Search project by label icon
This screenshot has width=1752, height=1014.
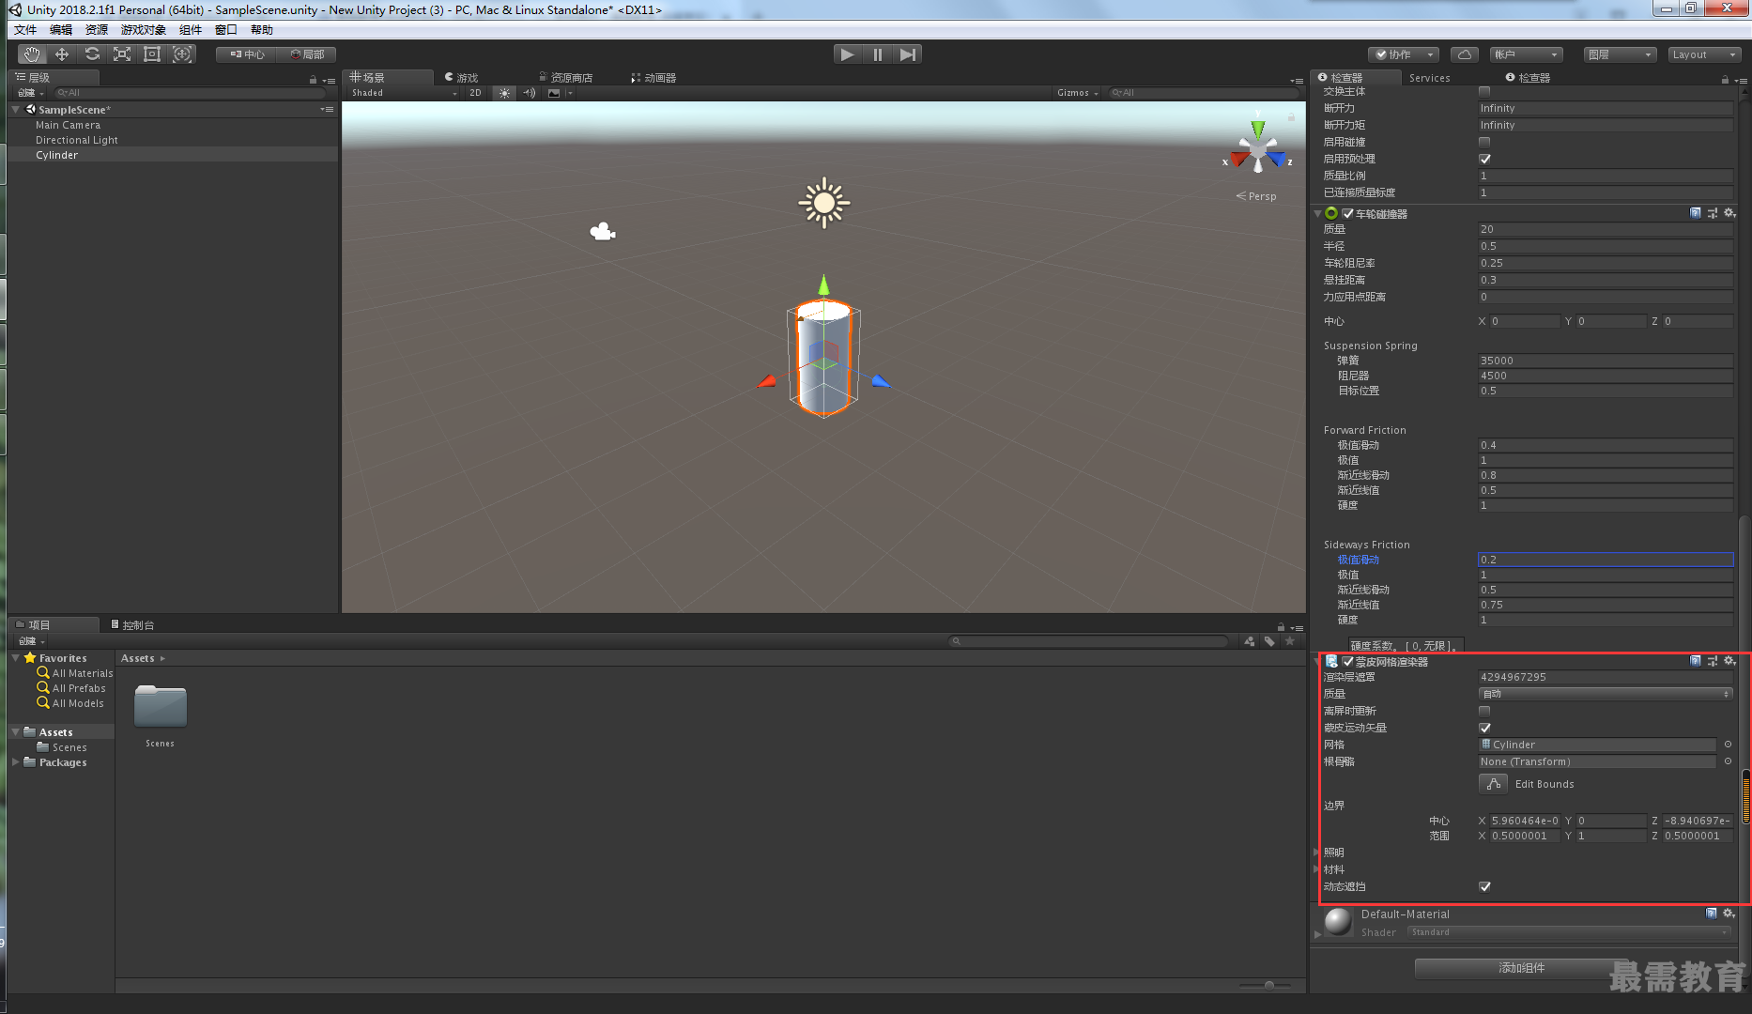[x=1269, y=641]
